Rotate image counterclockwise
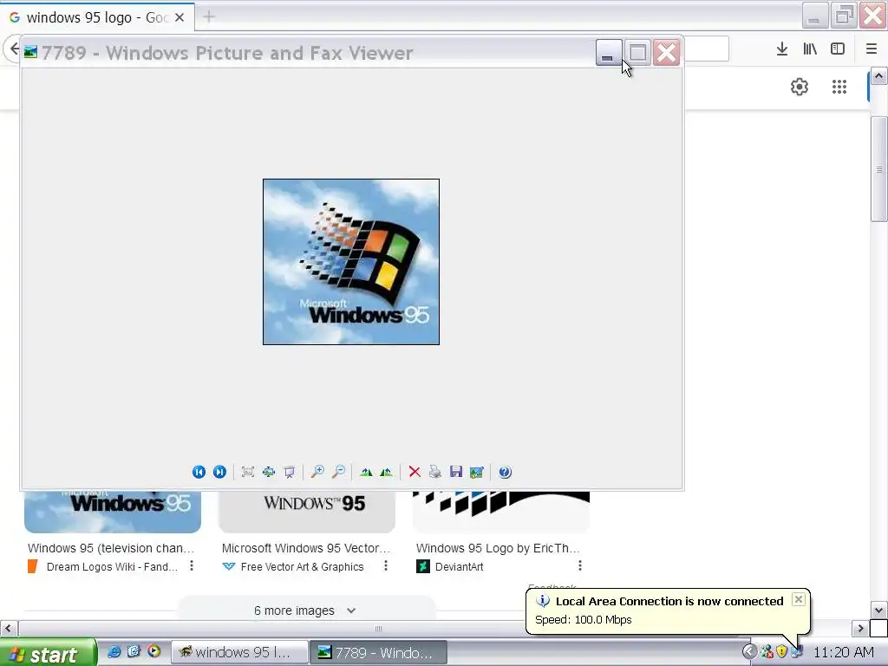888x666 pixels. (387, 472)
